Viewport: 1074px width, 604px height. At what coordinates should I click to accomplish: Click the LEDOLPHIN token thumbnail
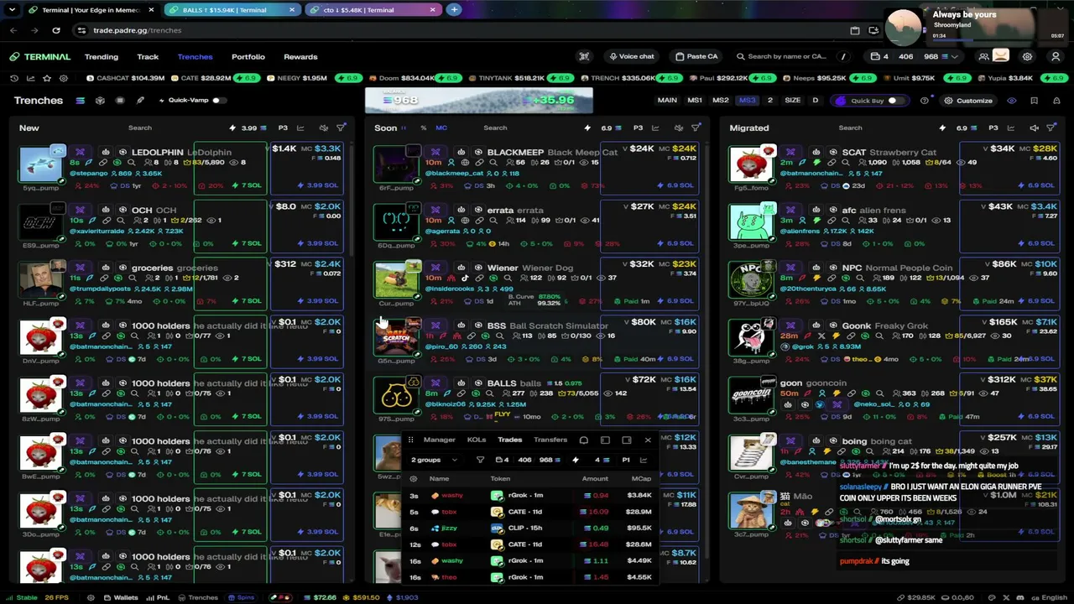41,164
